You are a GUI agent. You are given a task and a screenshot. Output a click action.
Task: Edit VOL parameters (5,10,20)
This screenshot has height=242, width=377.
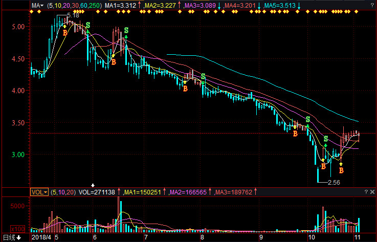[63, 192]
